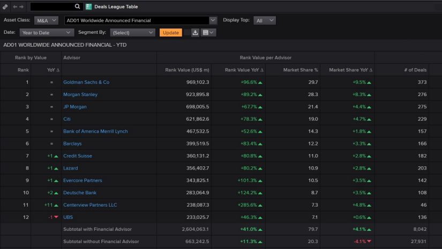Open the Centerview Partners LLC link
The width and height of the screenshot is (442, 249).
[x=90, y=205]
